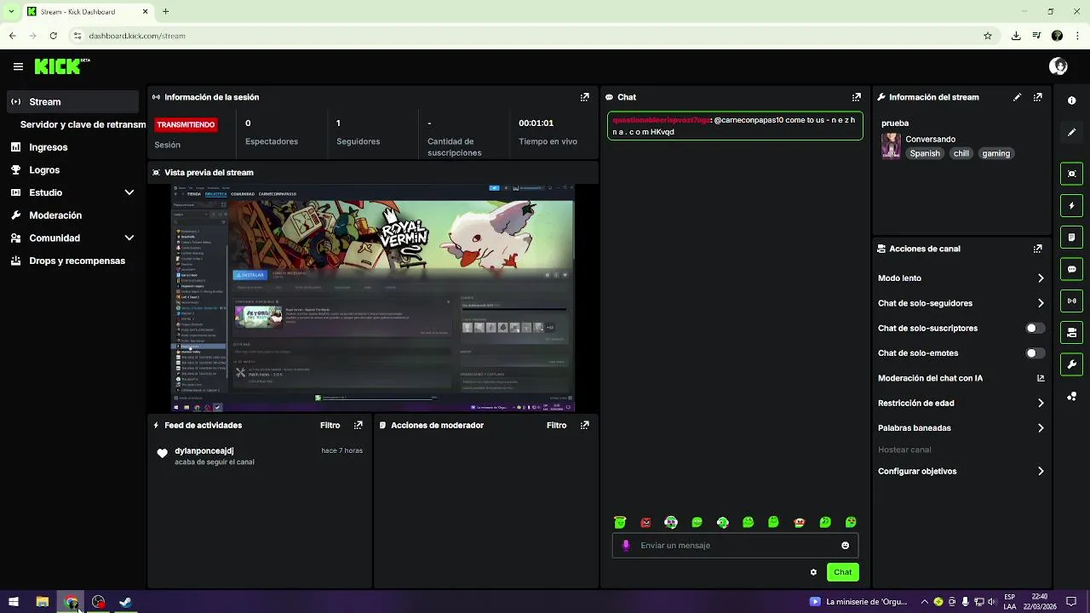Click the three-dots icon at sidebar bottom
This screenshot has width=1090, height=613.
1071,396
